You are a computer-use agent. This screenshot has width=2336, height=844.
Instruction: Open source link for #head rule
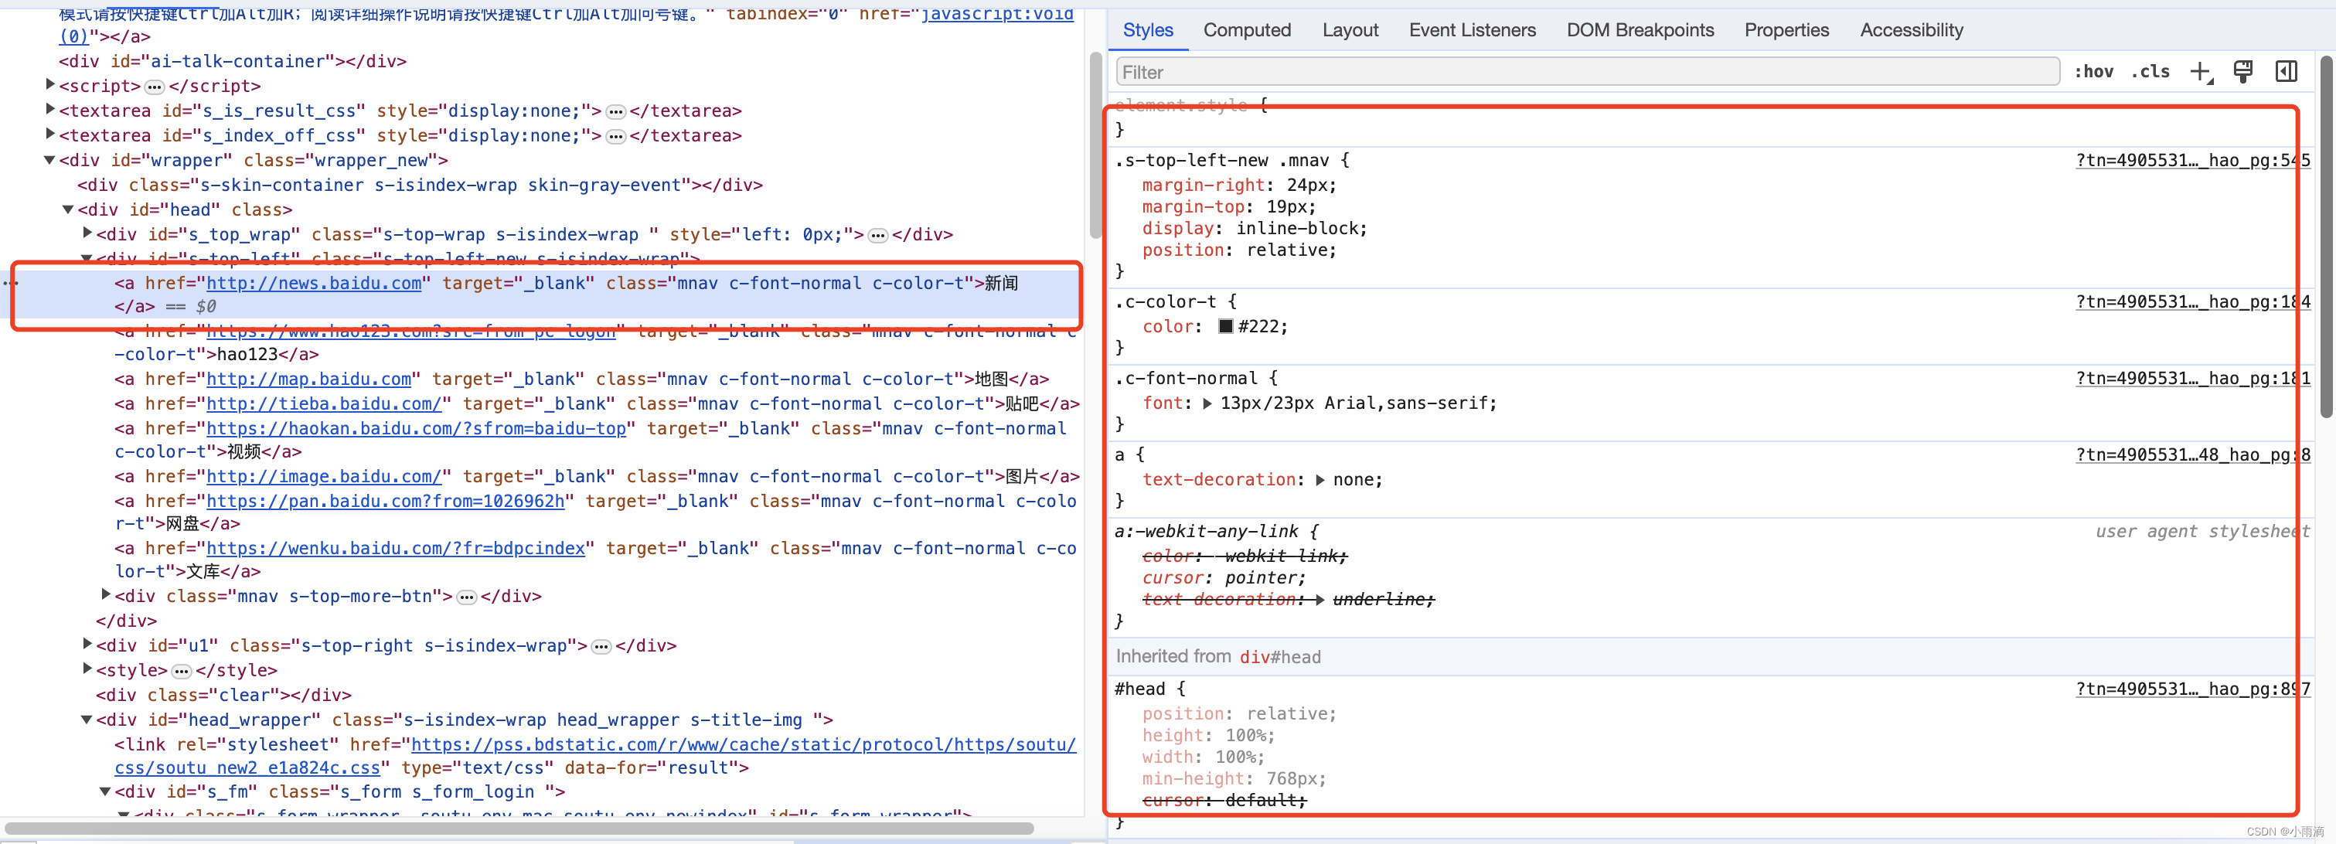(x=2193, y=689)
